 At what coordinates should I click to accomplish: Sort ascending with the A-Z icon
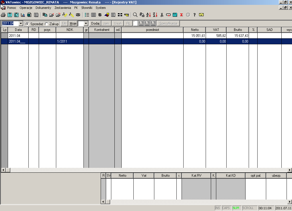149,15
